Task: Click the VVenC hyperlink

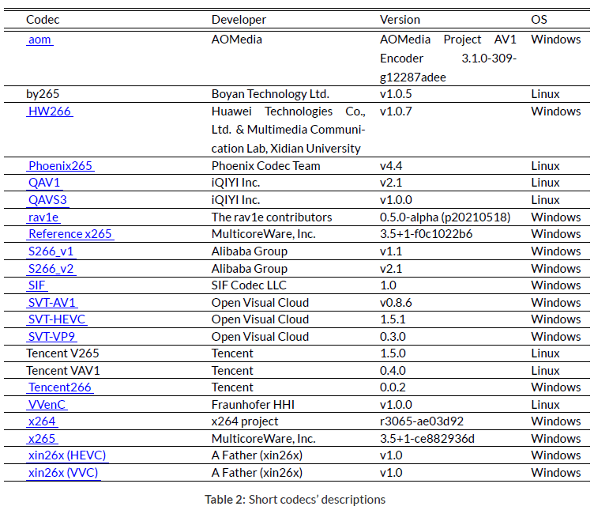Action: 47,405
